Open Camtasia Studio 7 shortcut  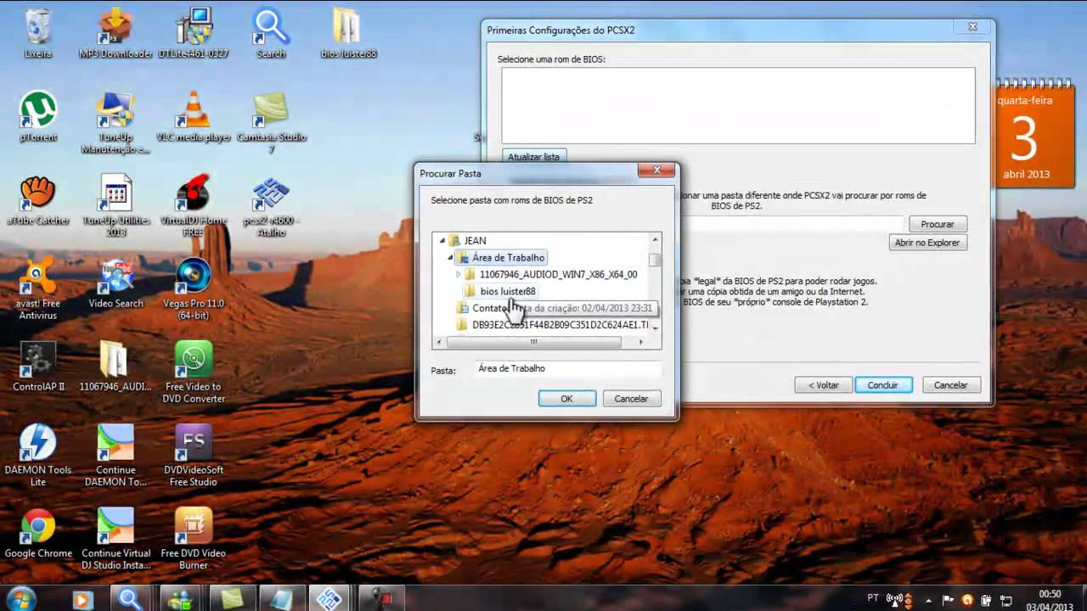coord(271,123)
